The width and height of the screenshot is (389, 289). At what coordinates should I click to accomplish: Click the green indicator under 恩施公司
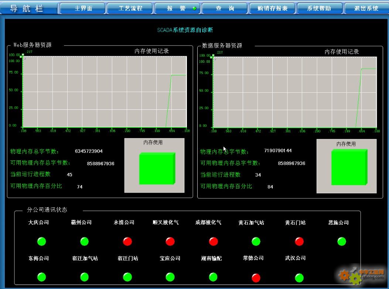pos(342,242)
